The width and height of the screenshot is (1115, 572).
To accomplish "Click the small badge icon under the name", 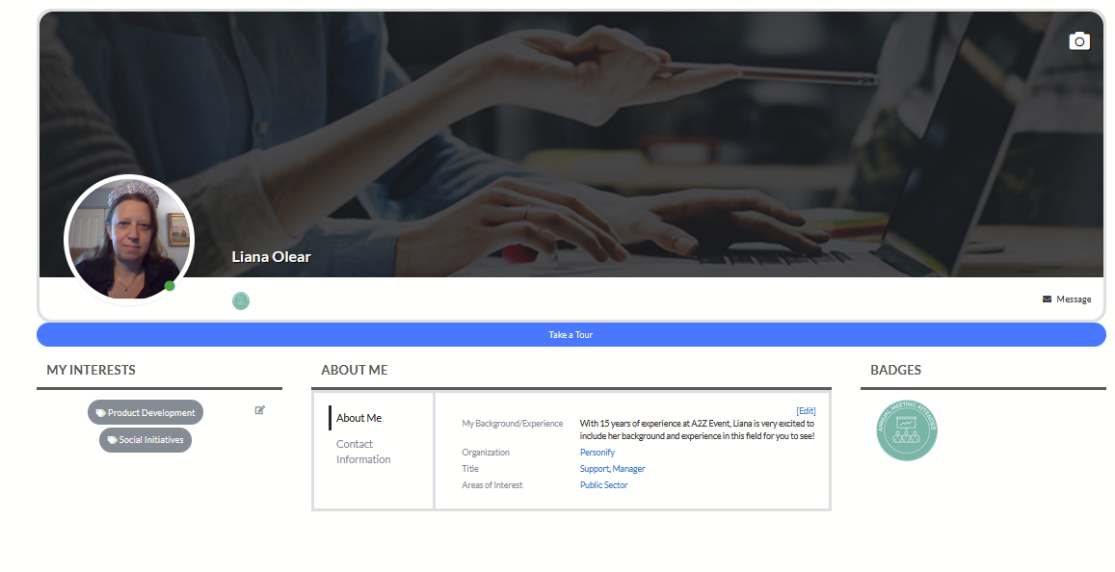I will coord(241,301).
